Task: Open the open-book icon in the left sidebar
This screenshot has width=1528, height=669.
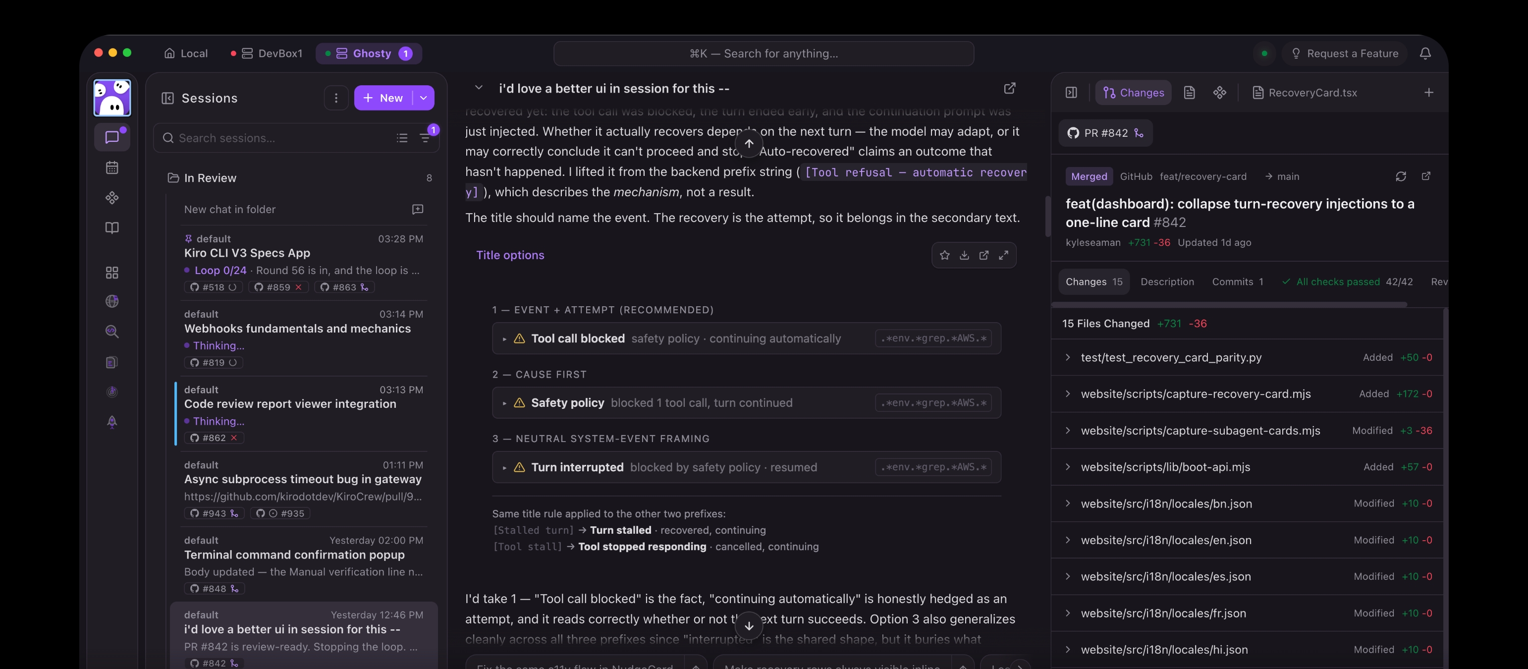Action: point(112,228)
